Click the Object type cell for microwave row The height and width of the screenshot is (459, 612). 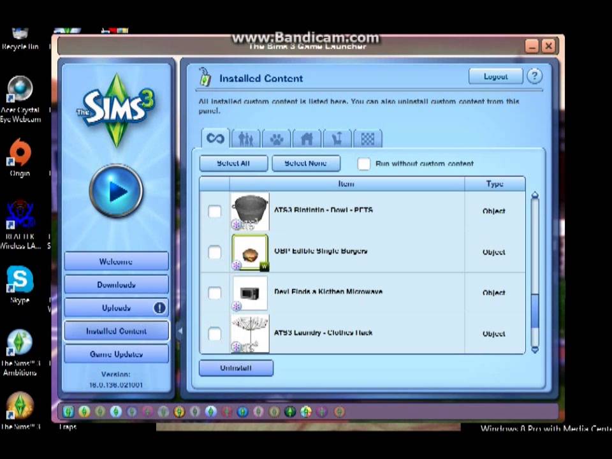(x=493, y=293)
